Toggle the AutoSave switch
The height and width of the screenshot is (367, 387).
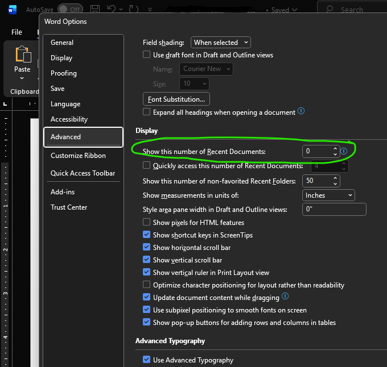point(70,9)
